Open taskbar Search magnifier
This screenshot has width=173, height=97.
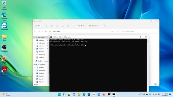pos(64,94)
